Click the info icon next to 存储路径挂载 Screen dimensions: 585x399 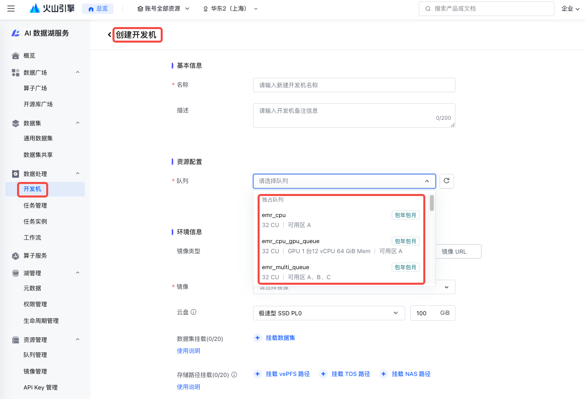[235, 374]
